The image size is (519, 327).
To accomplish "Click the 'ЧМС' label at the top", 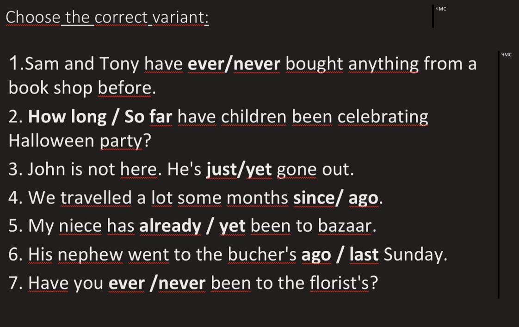I will click(441, 9).
